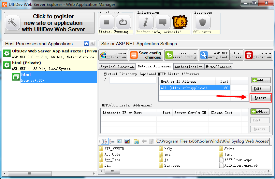Viewport: 275px width, 179px height.
Task: Click the file list scroll left arrow
Action: [x=101, y=171]
